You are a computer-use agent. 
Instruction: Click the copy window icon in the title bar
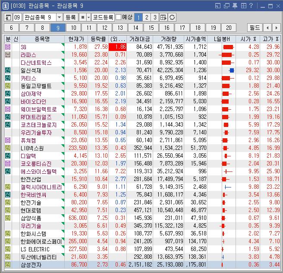click(x=226, y=6)
